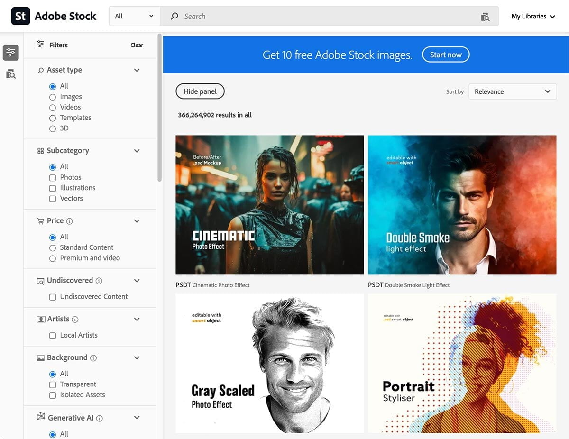569x439 pixels.
Task: Click the Filters sliders icon in panel header
Action: [40, 45]
